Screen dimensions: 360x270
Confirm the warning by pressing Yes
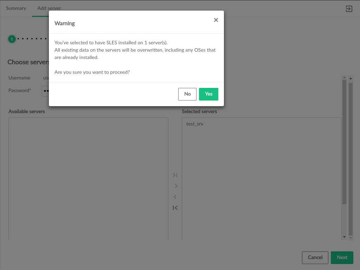(x=208, y=94)
